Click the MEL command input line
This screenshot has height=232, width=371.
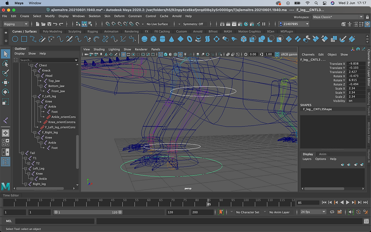tap(55, 221)
